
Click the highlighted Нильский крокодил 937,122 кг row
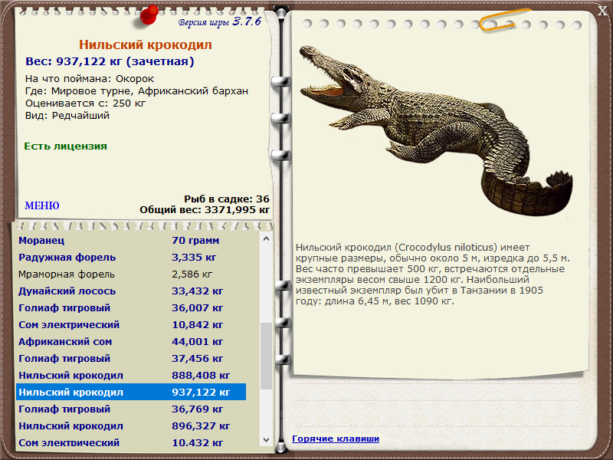click(x=131, y=392)
